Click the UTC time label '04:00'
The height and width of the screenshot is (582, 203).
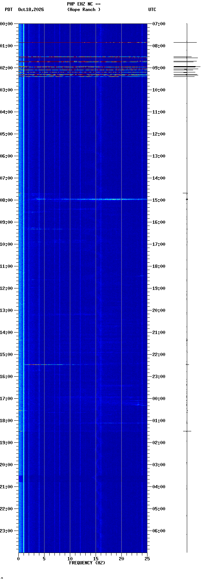click(x=159, y=487)
